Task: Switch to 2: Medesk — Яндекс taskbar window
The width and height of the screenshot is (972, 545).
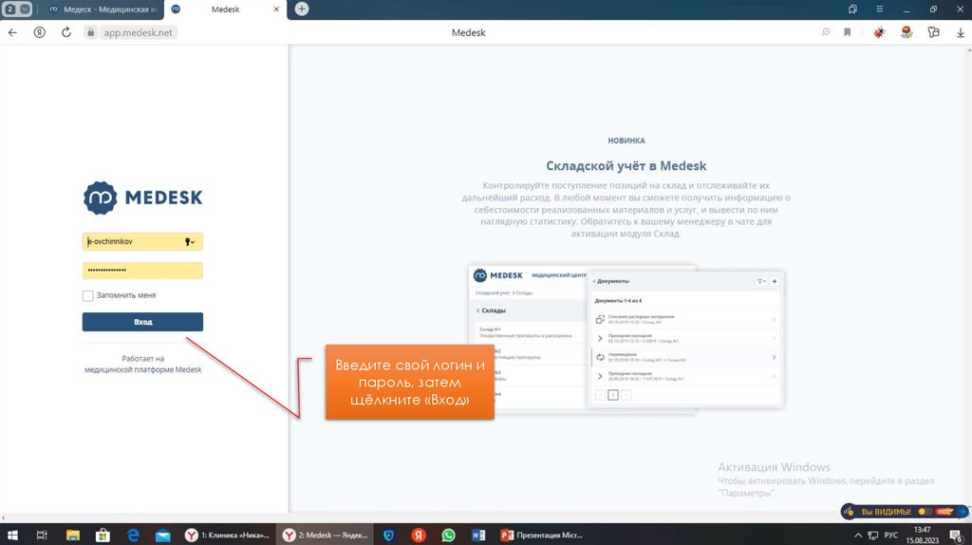Action: point(326,536)
